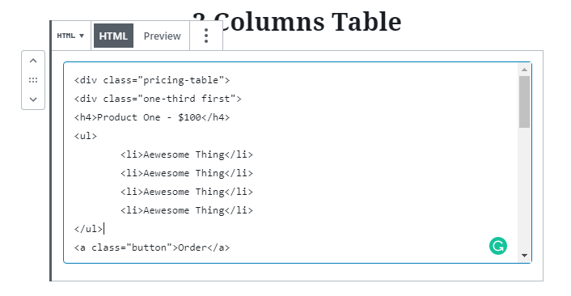Click the one-third first div line
The image size is (571, 296).
[x=158, y=99]
